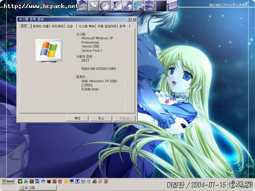Screen dimensions: 255x191
Task: Click the 취소 button
Action: click(101, 118)
